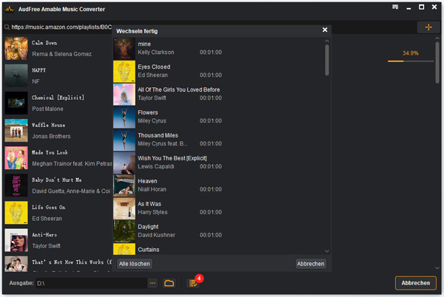Click Baby Don't Hurt Me cover
444x297 pixels.
[x=16, y=185]
